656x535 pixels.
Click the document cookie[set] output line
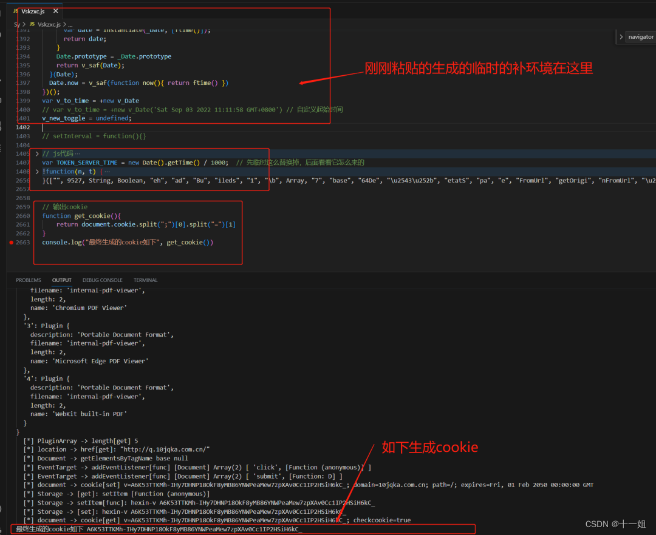[x=309, y=485]
